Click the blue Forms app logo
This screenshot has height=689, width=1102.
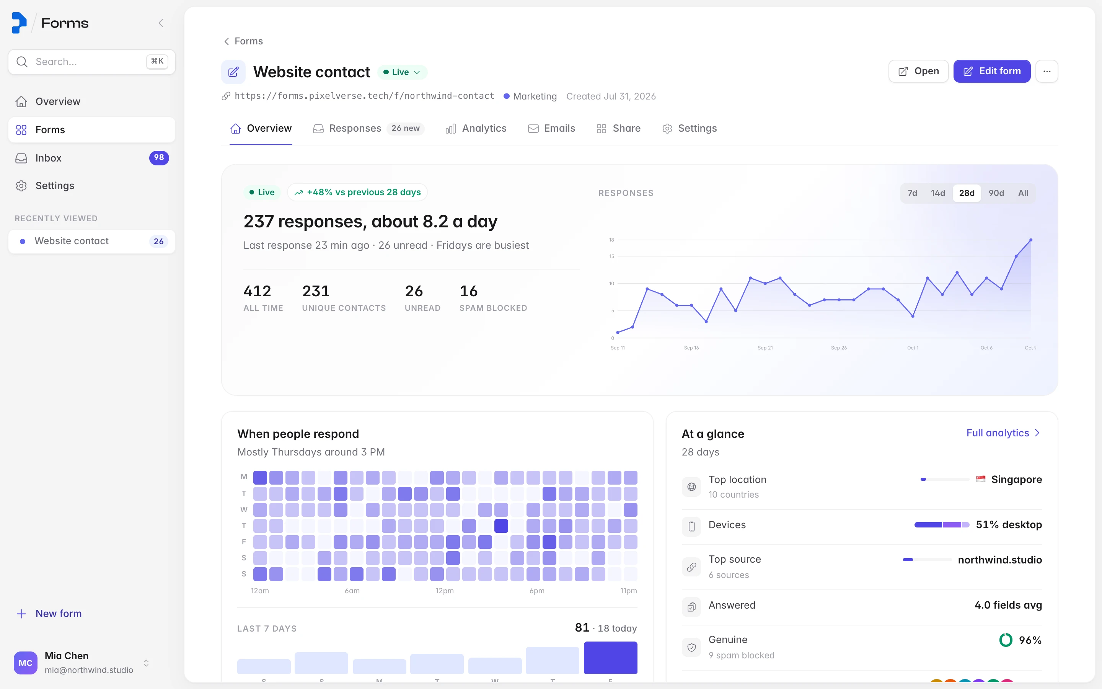click(19, 23)
